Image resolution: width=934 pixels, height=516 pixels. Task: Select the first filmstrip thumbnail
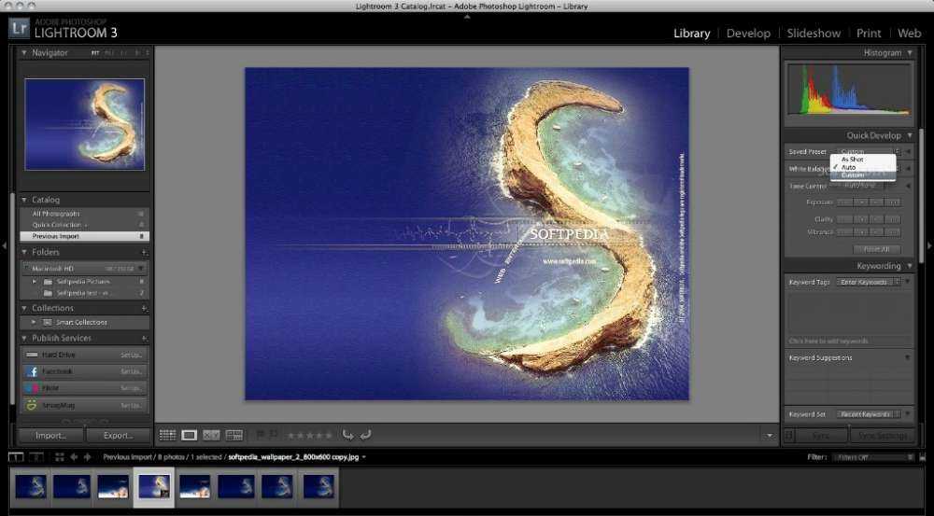[x=31, y=486]
